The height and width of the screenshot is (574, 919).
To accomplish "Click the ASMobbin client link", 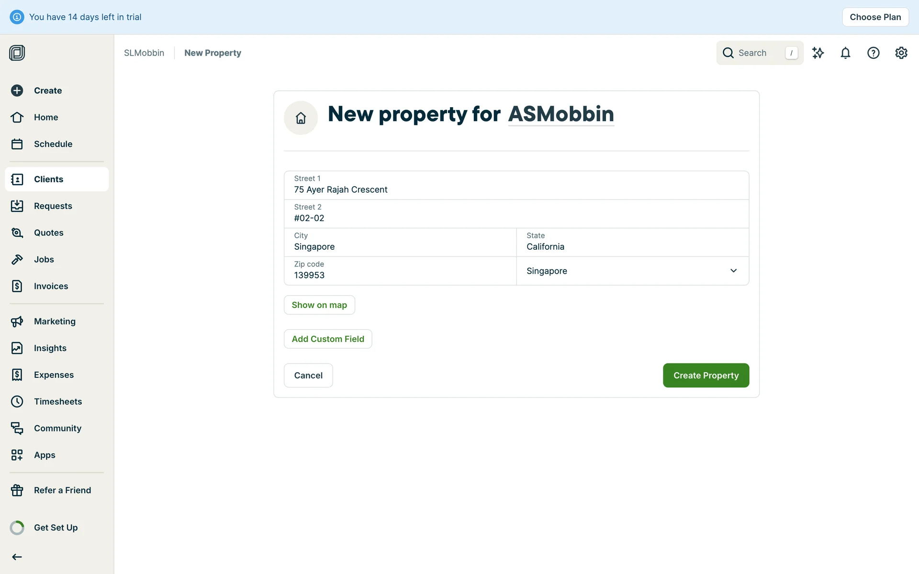I will point(560,114).
